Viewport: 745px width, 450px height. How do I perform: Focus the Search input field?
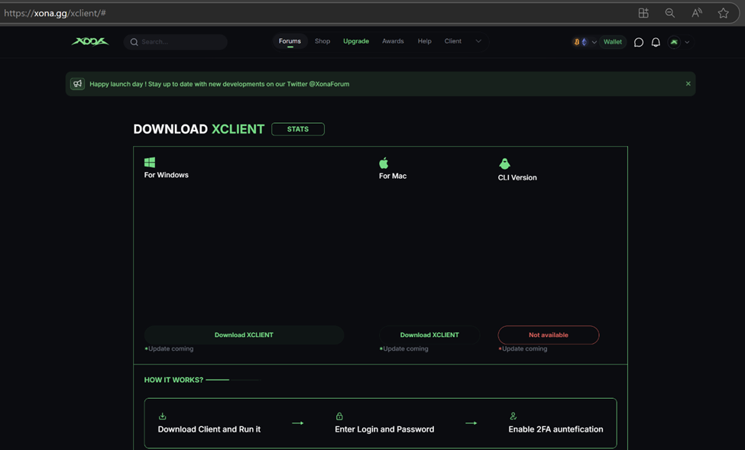(x=175, y=42)
